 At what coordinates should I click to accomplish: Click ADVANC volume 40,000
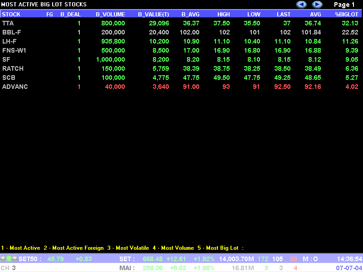tap(115, 87)
